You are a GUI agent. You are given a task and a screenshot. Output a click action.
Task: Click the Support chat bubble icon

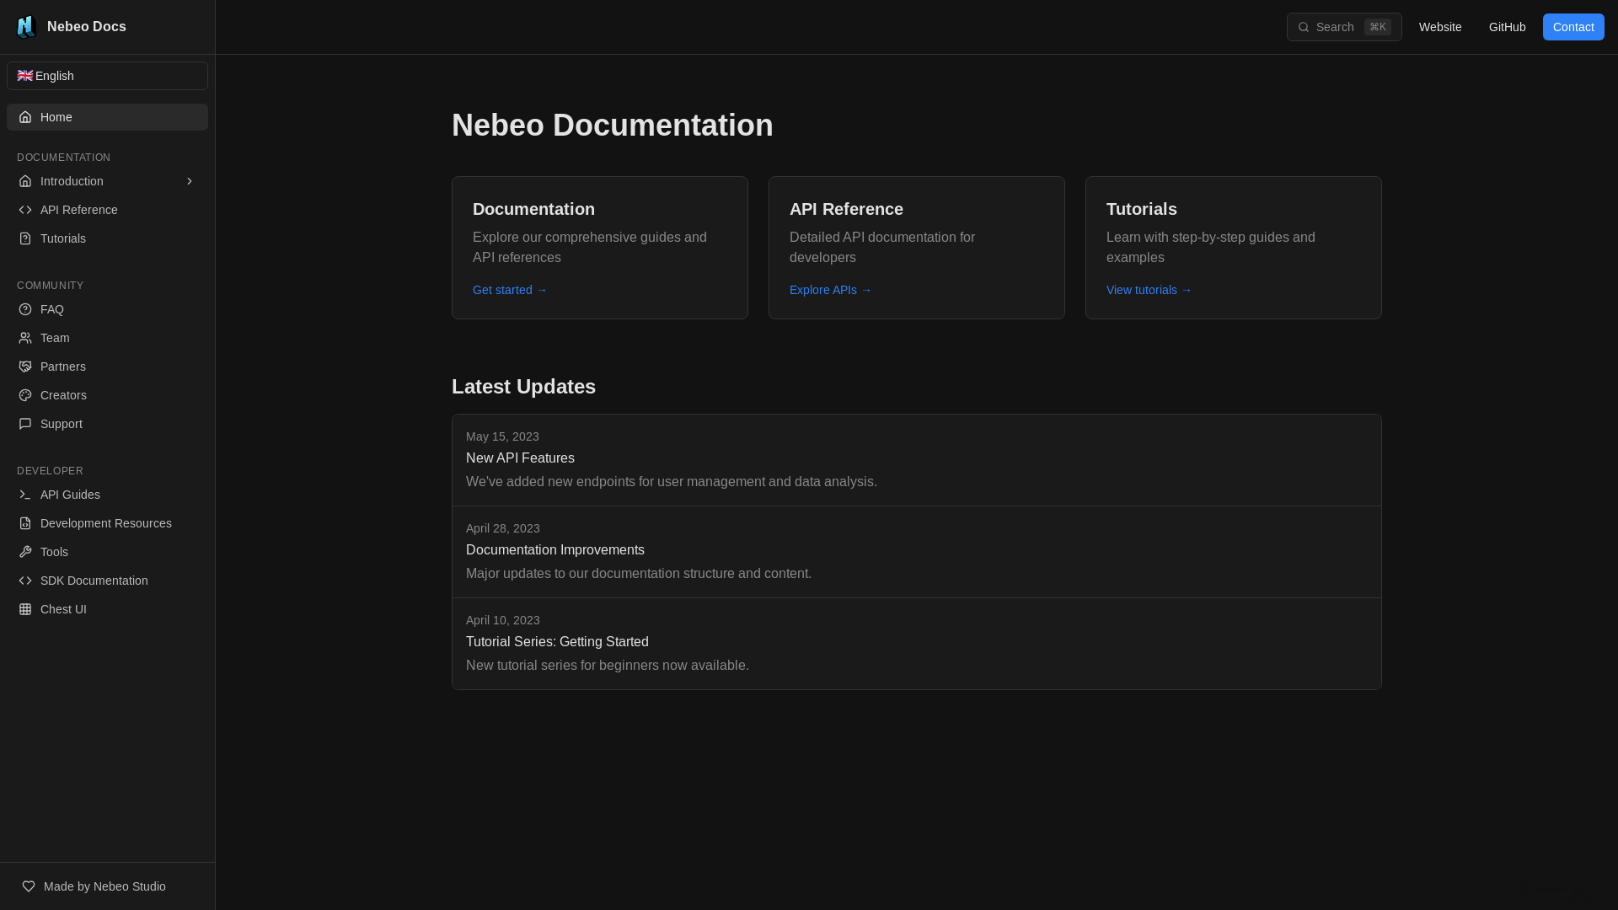click(x=25, y=424)
